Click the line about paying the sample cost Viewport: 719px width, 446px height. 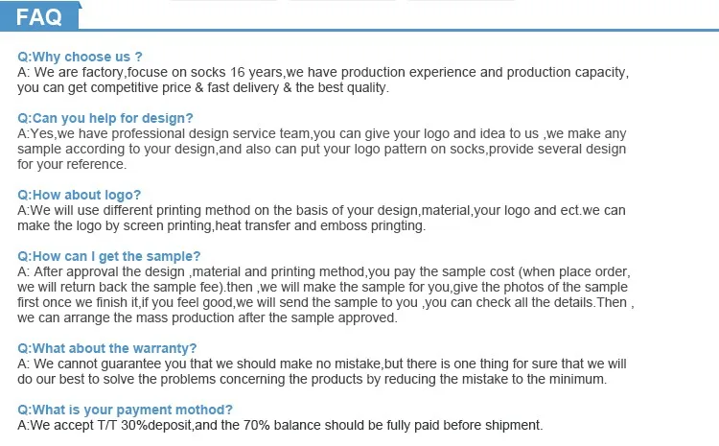(323, 272)
